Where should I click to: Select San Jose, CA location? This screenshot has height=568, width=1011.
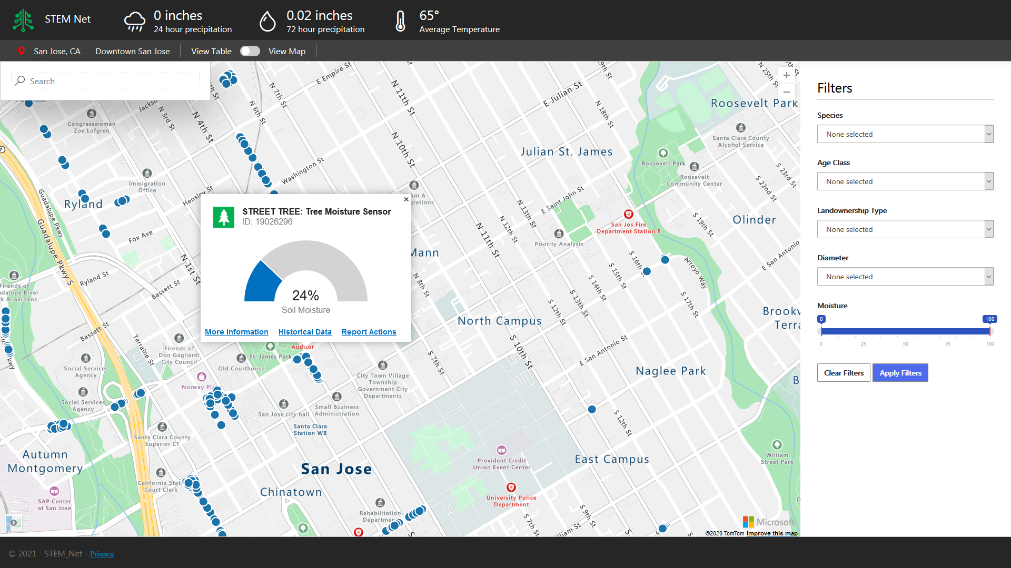click(57, 51)
